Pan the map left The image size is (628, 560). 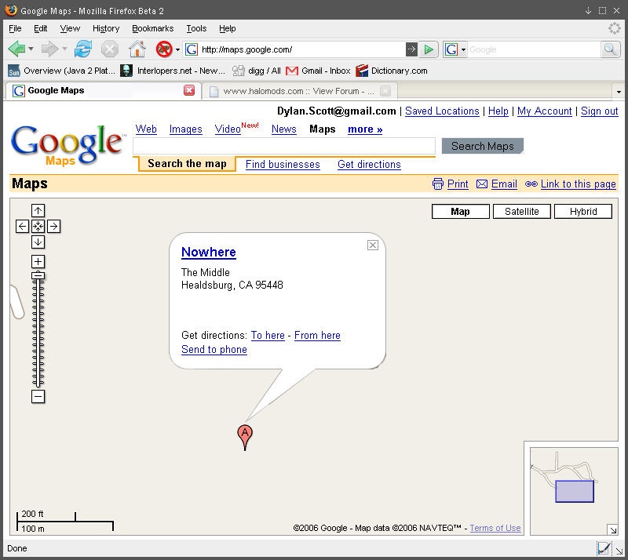23,226
